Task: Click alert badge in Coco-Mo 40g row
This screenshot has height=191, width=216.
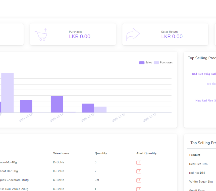Action: [139, 162]
